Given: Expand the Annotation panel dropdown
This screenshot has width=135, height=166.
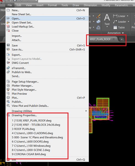Looking at the screenshot, I should (123, 33).
